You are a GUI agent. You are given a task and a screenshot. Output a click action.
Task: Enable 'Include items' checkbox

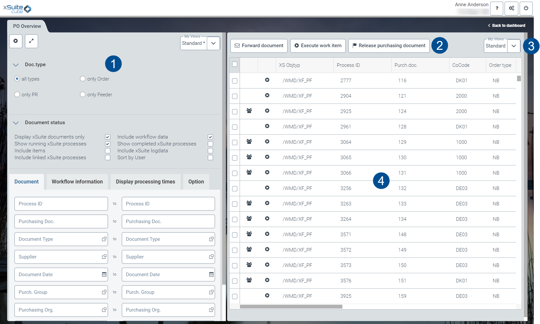[108, 151]
